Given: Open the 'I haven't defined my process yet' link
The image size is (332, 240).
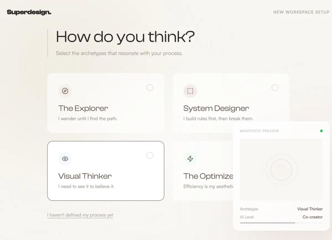Looking at the screenshot, I should (x=80, y=215).
